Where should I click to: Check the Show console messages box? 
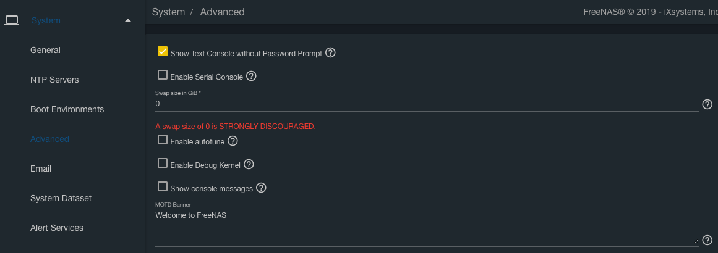click(163, 186)
